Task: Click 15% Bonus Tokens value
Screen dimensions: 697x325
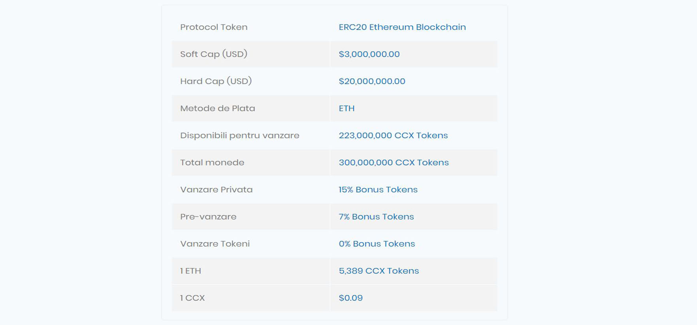Action: [x=378, y=190]
